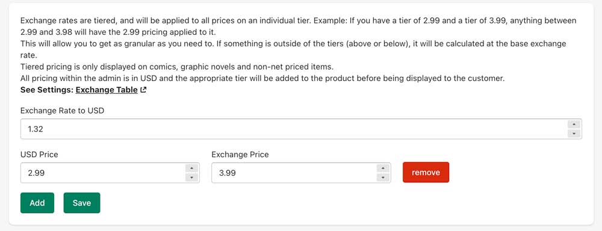Add a new pricing tier

37,203
